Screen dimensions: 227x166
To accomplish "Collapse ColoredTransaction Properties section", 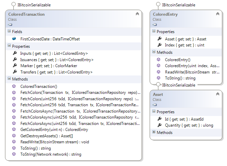I will [9, 46].
